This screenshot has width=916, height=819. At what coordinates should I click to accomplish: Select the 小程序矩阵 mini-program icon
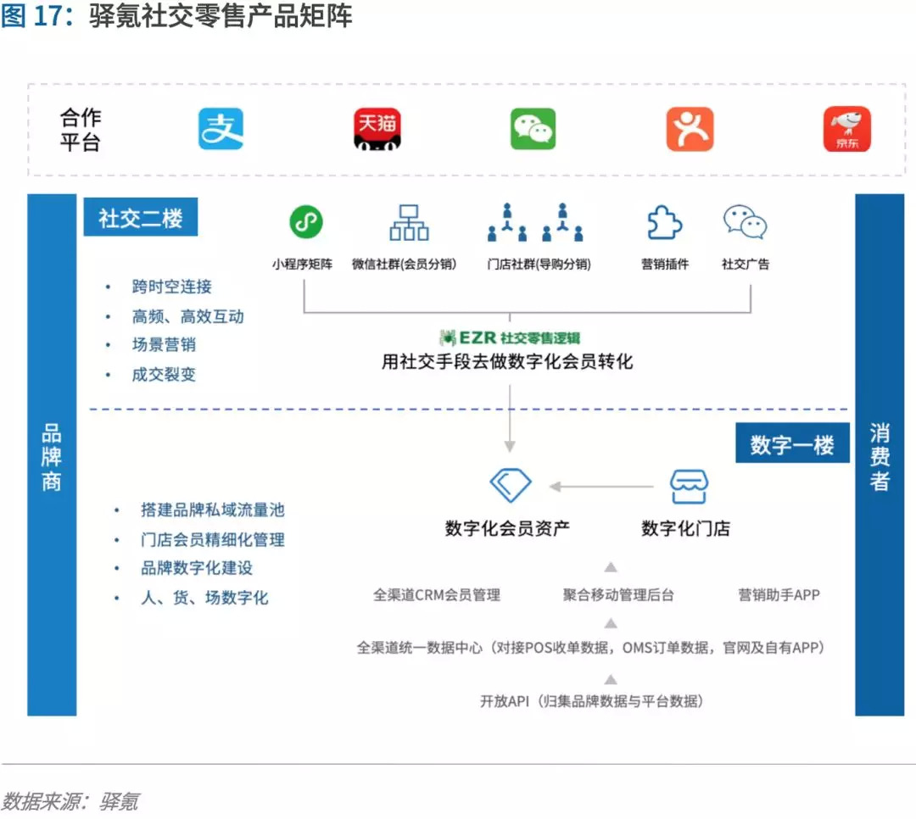click(305, 222)
